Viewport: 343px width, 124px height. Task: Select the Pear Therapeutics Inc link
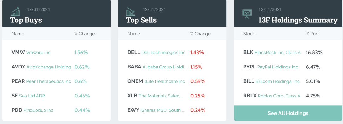tap(49, 81)
